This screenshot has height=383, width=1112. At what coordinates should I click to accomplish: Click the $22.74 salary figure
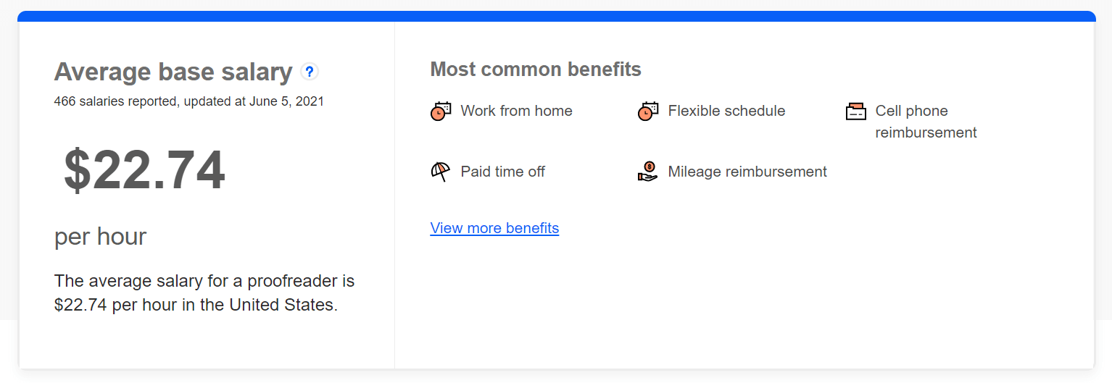(144, 170)
